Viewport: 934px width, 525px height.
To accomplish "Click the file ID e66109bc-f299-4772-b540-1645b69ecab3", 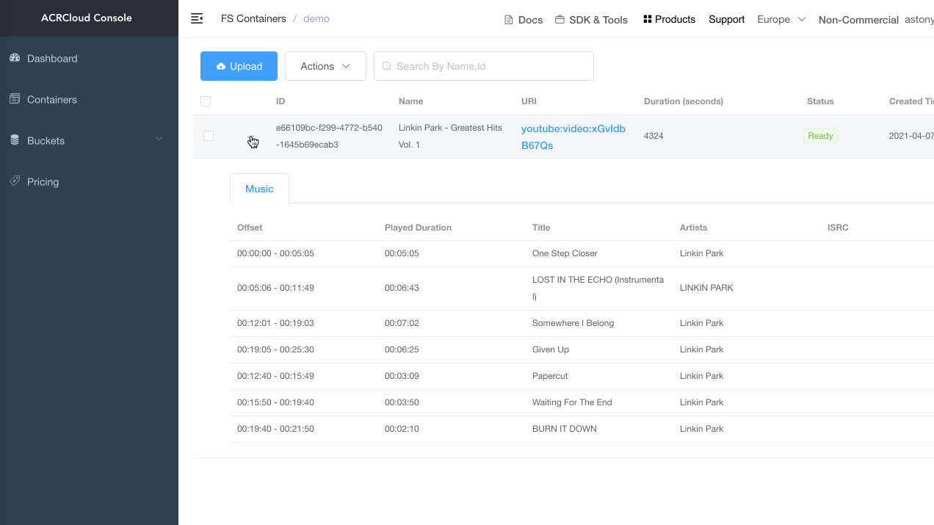I will pos(329,136).
